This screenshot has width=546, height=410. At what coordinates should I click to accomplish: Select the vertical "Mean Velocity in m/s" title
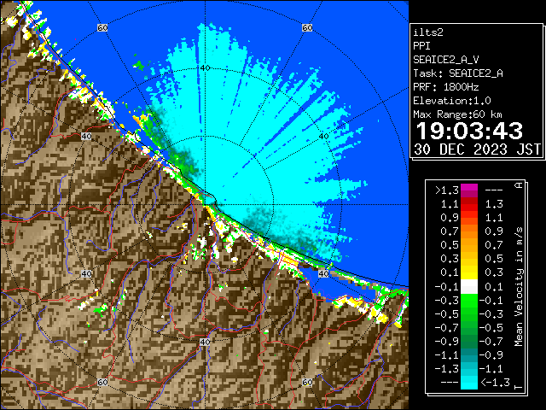coord(519,287)
